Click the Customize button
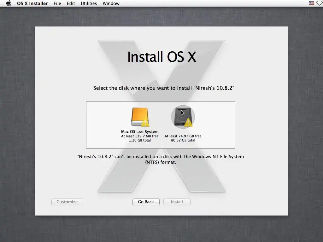Viewport: 323px width, 242px height. (x=67, y=202)
